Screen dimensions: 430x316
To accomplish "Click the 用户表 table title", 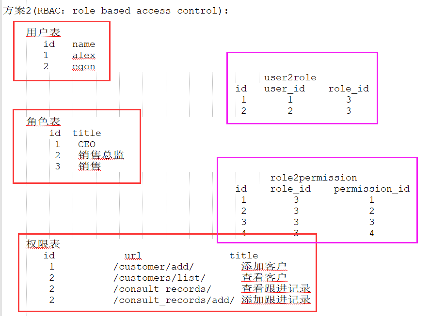I will 43,32.
